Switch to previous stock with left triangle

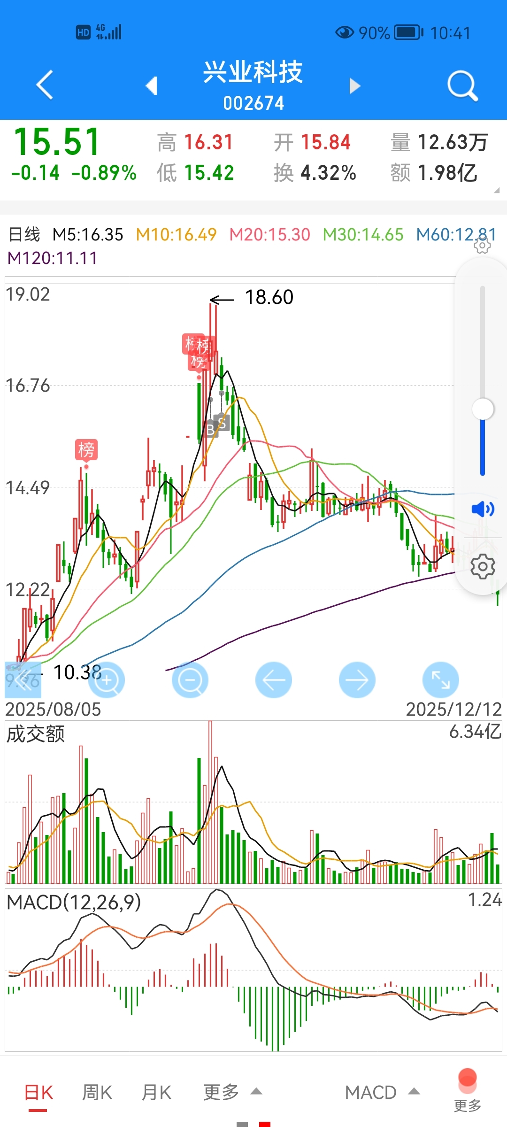(151, 85)
